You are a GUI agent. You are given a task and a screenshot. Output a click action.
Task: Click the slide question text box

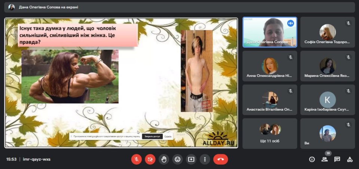(x=78, y=35)
